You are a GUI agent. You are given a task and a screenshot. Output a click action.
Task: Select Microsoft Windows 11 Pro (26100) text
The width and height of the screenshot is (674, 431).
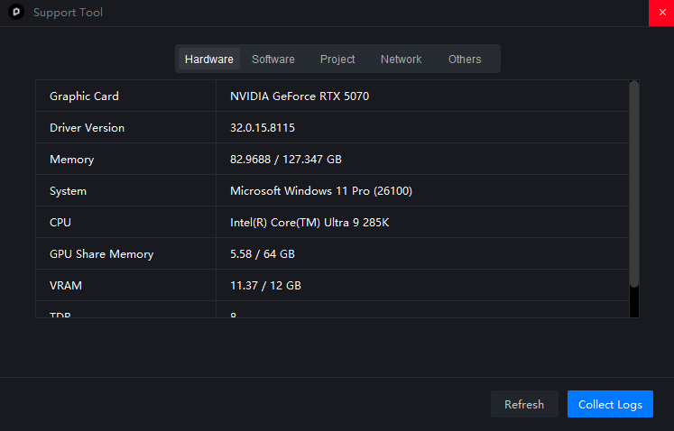pyautogui.click(x=321, y=191)
